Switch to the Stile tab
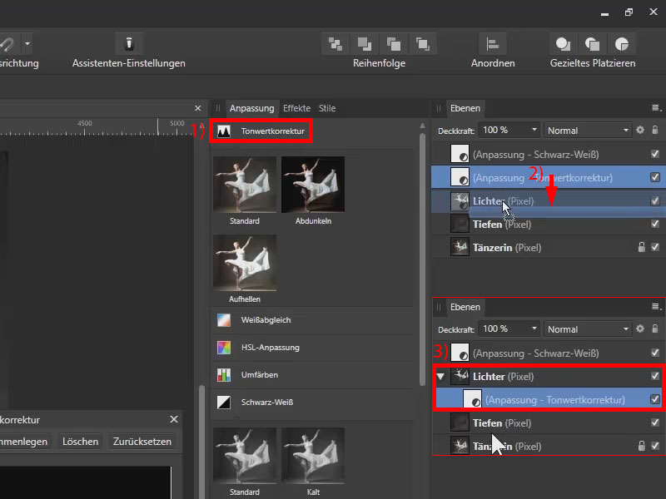 (x=327, y=108)
